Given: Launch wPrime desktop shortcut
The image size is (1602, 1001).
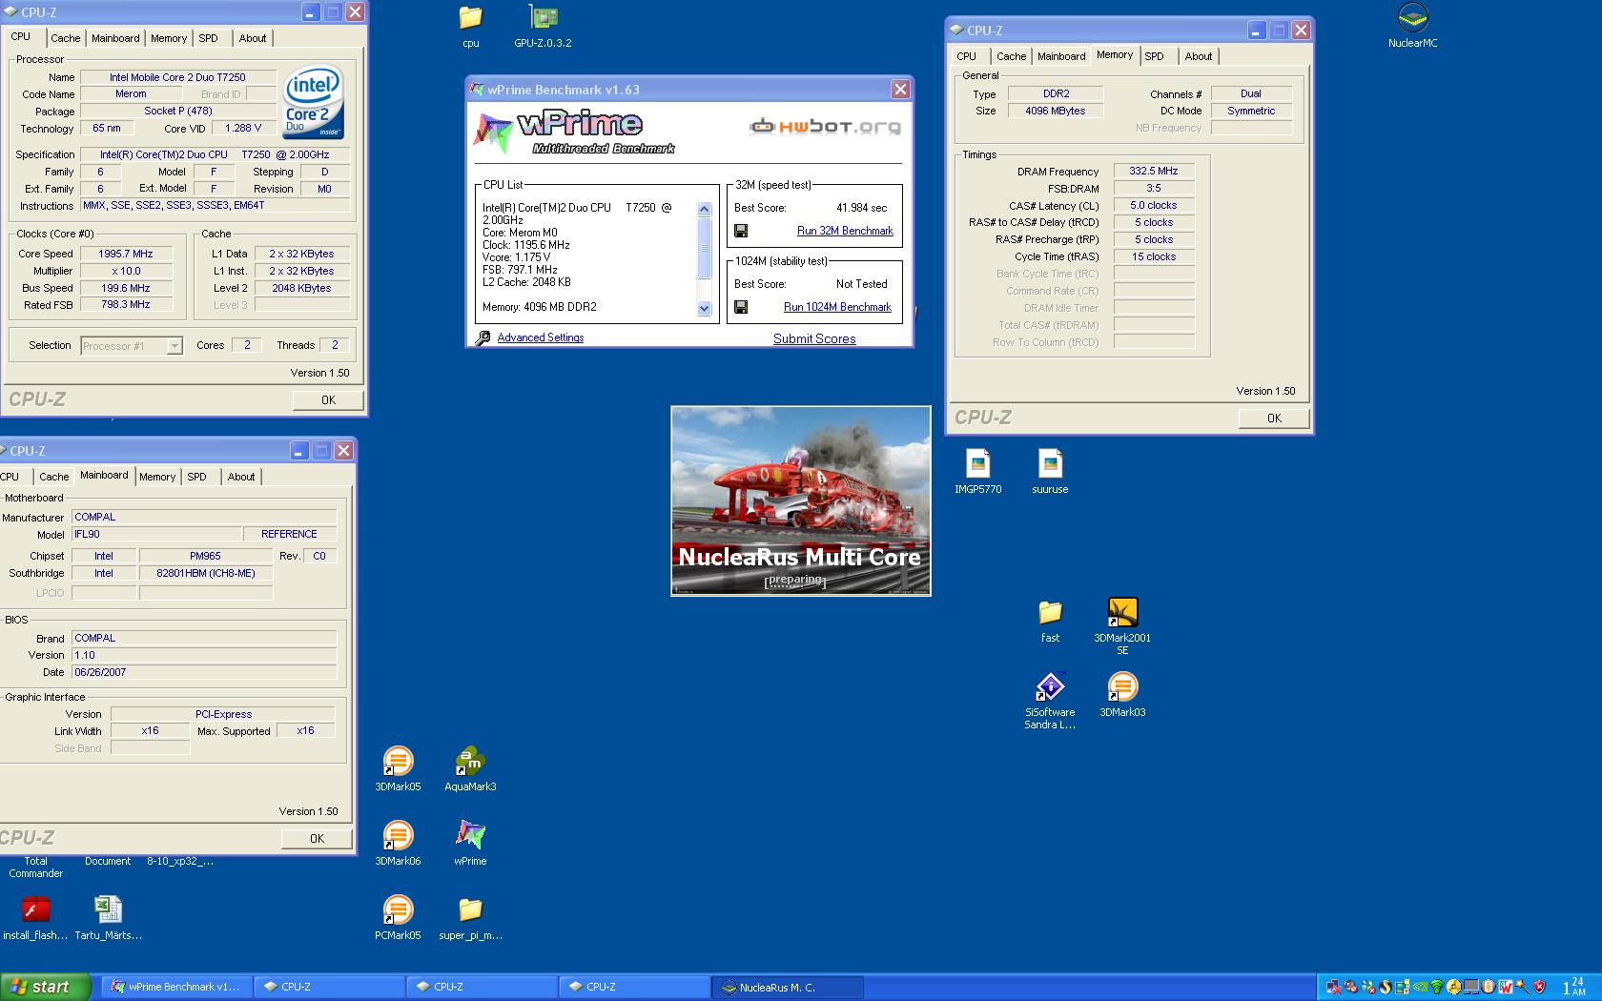Looking at the screenshot, I should (x=470, y=844).
